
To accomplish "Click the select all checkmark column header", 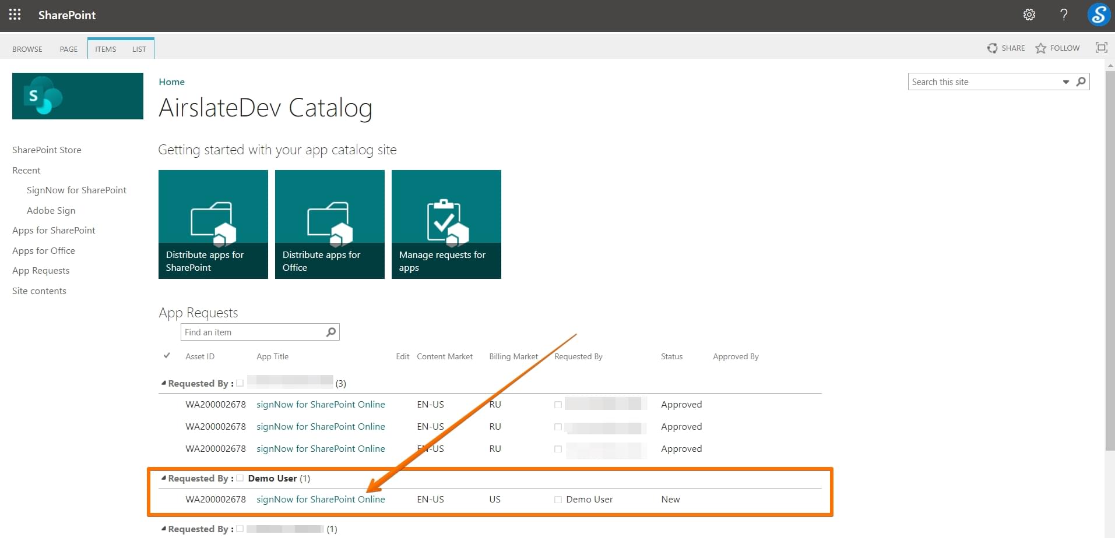I will [x=167, y=356].
